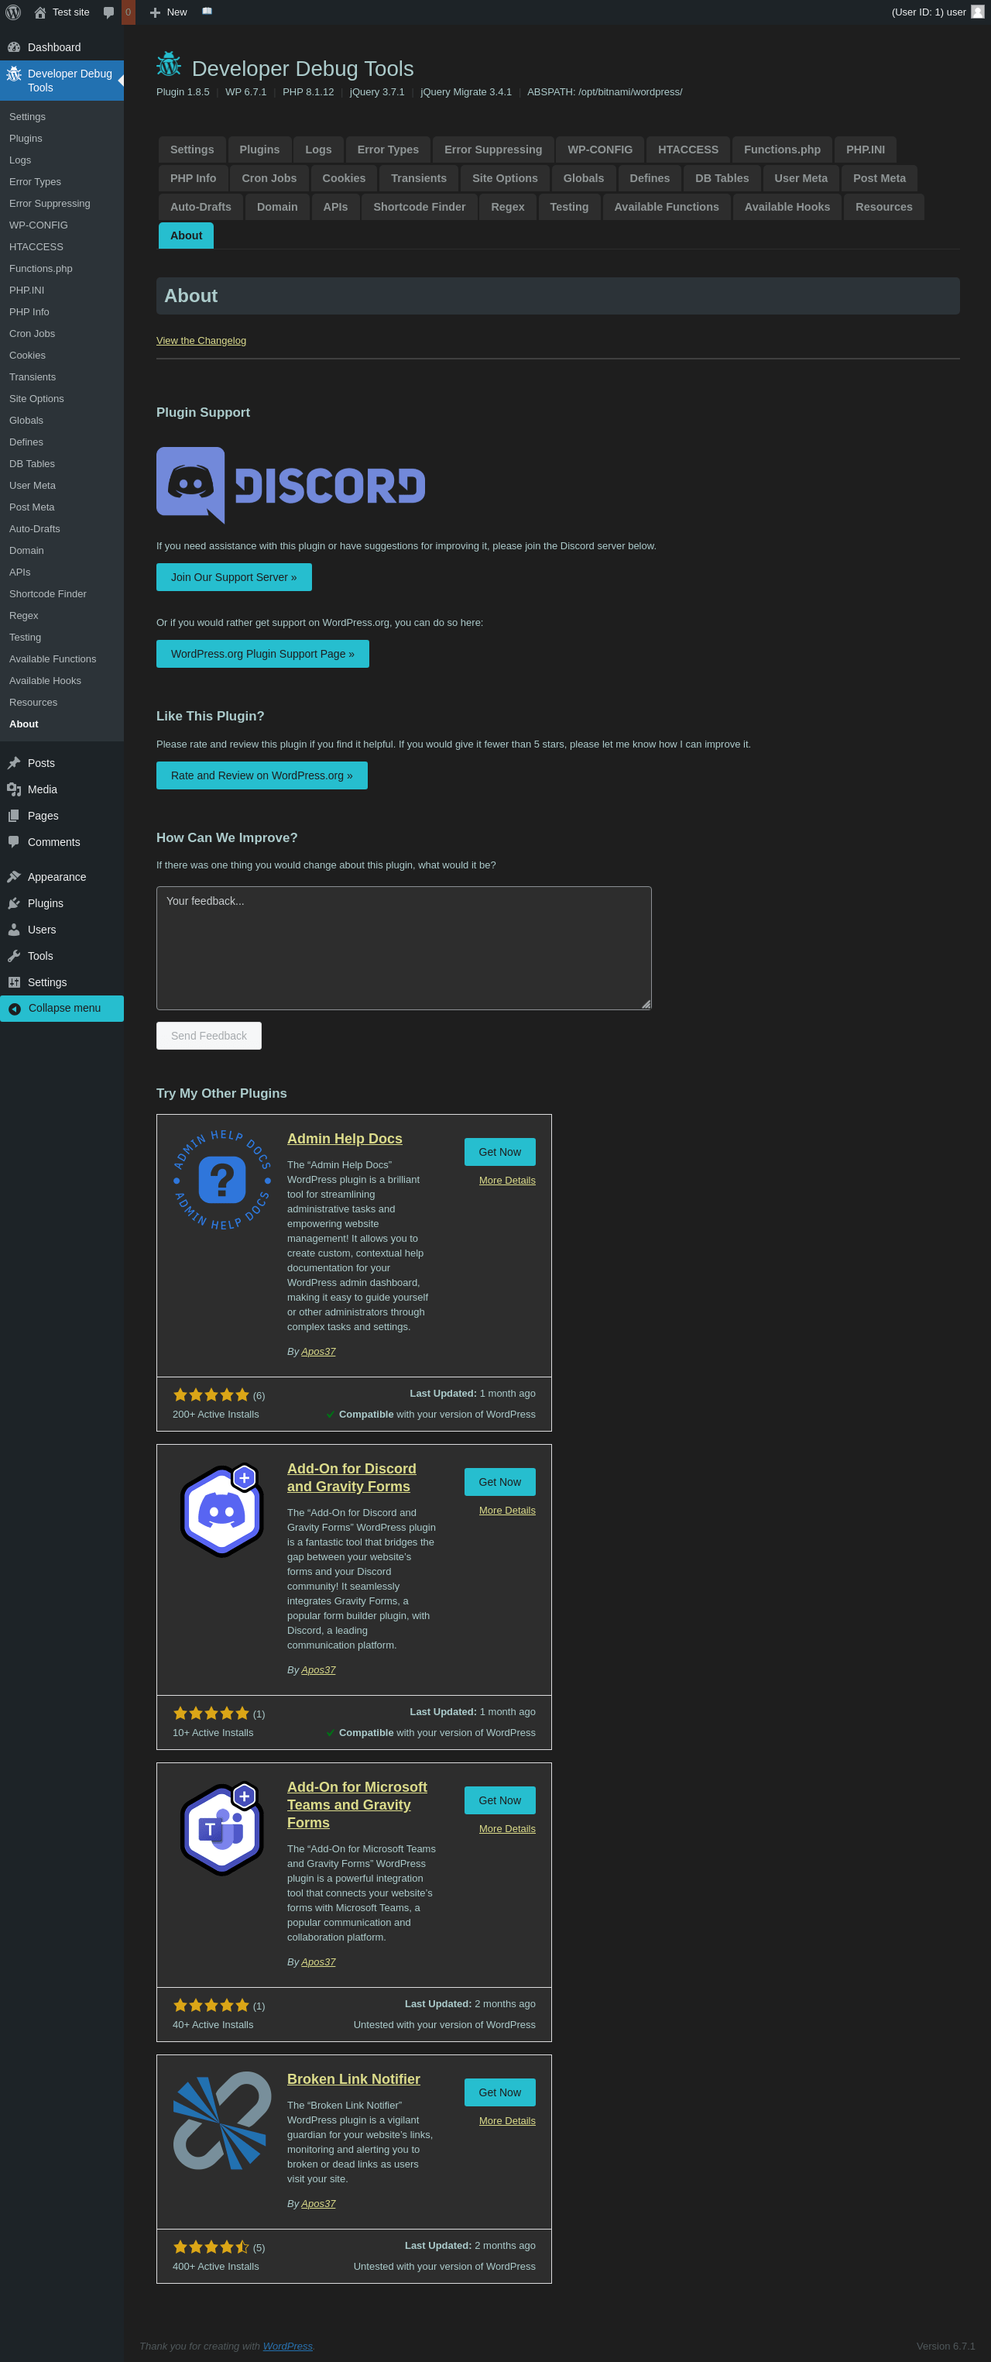Click the Send Feedback button

click(x=209, y=1035)
